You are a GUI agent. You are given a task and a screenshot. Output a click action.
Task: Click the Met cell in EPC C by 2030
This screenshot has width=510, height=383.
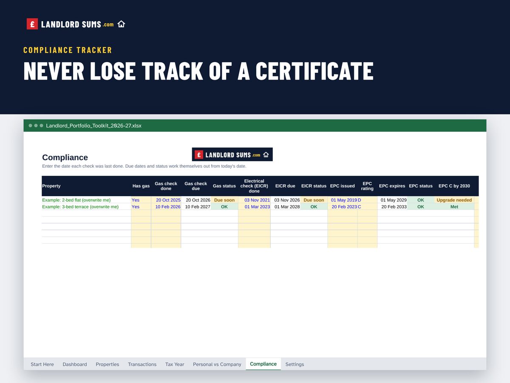click(x=454, y=207)
